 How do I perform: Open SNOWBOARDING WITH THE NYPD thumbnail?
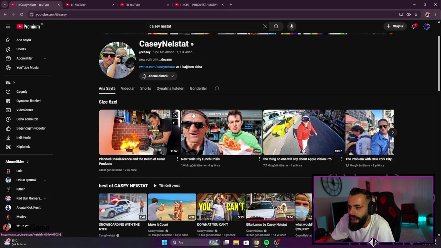pos(123,207)
